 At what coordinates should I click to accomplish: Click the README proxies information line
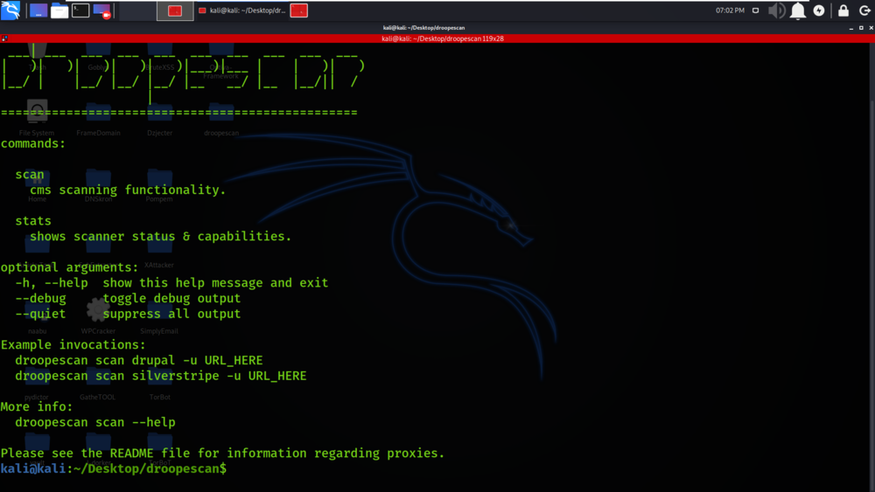click(x=222, y=454)
